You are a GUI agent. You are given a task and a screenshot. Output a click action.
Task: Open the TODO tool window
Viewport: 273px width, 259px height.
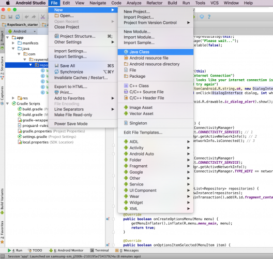(35, 250)
